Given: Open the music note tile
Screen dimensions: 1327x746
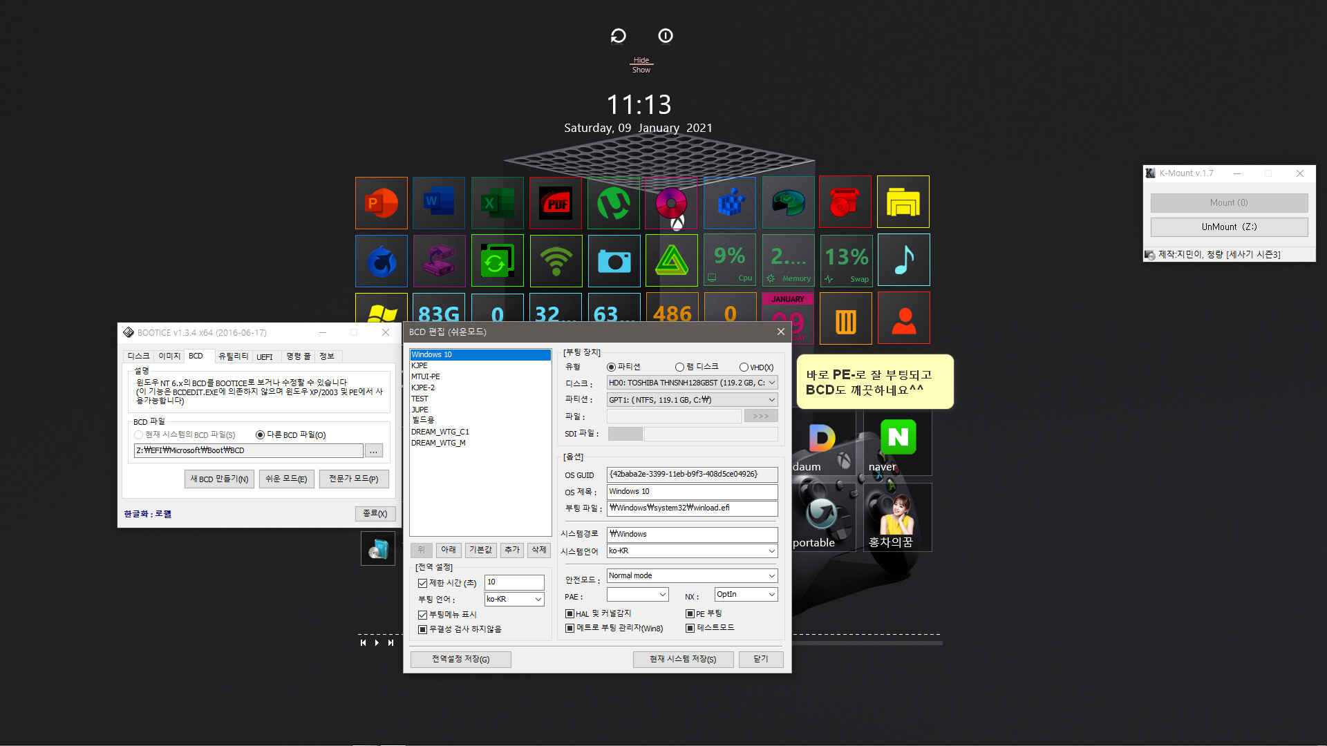Looking at the screenshot, I should point(903,260).
